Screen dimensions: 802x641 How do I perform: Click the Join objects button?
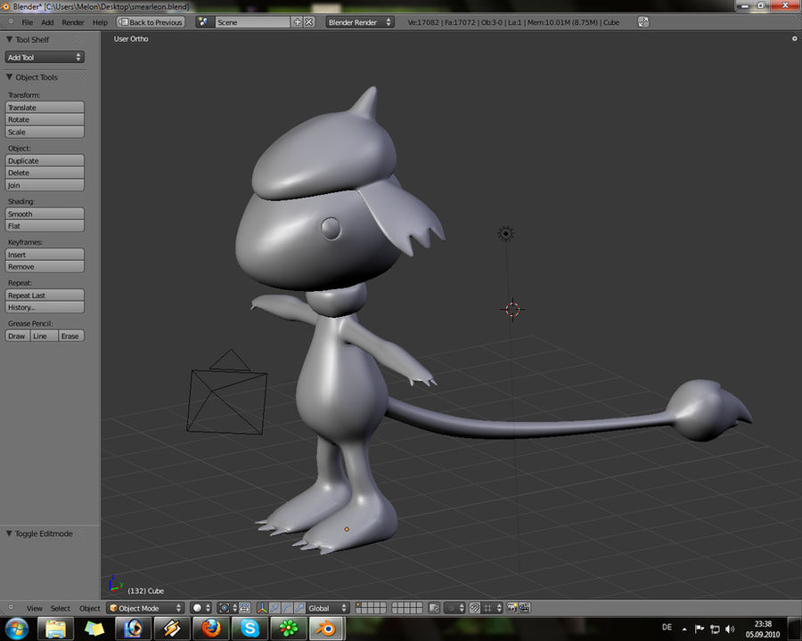[x=45, y=185]
